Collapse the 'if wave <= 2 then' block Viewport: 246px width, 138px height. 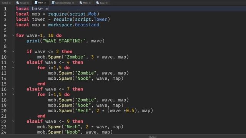[13, 51]
